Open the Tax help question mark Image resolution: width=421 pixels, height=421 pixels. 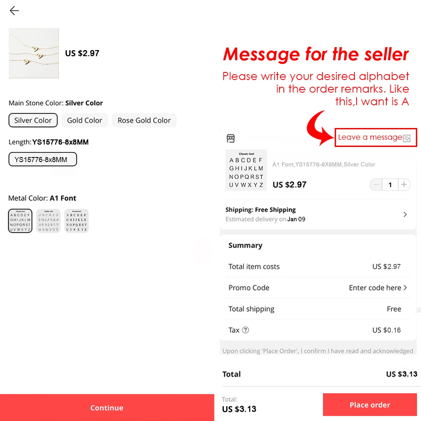(x=245, y=330)
